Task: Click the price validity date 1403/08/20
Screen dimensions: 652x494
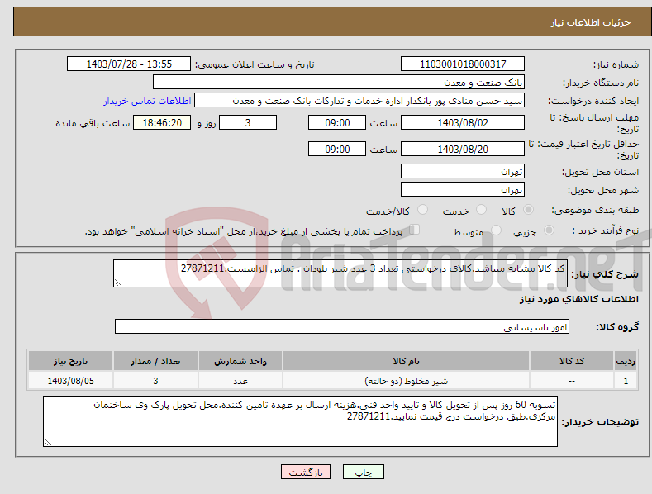Action: pyautogui.click(x=463, y=149)
